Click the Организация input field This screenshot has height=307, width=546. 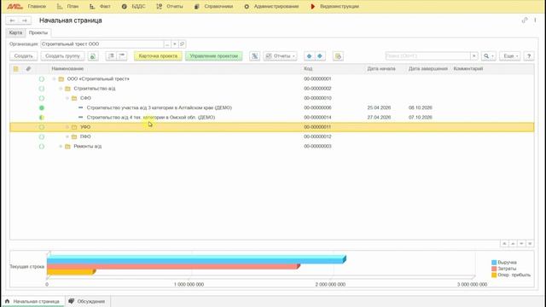click(102, 44)
